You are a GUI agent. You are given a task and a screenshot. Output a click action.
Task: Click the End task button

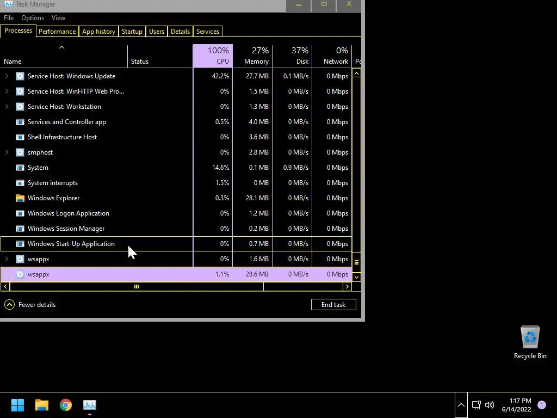(x=333, y=305)
